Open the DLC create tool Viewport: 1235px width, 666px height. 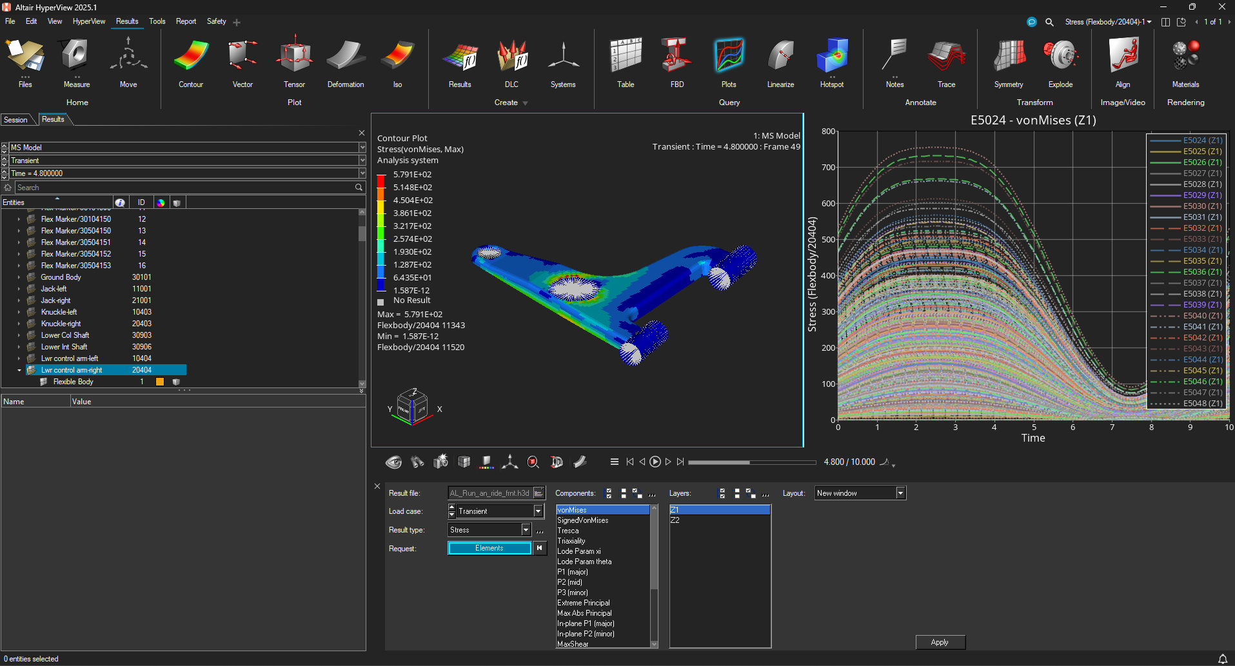tap(511, 63)
